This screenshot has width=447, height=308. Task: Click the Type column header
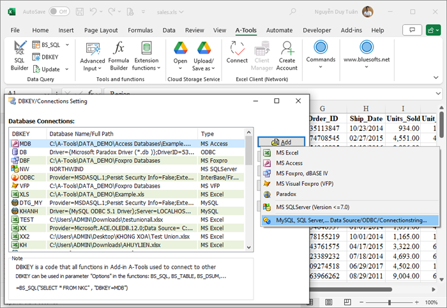point(221,134)
